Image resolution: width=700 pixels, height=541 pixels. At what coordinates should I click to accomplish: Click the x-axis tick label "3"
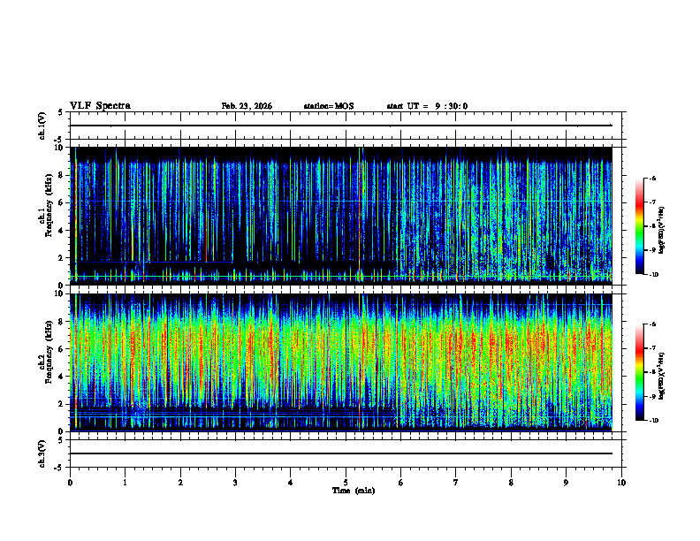(235, 483)
